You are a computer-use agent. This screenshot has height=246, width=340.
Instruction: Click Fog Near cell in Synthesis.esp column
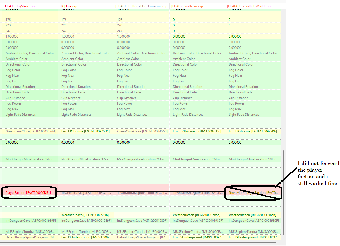click(x=197, y=76)
